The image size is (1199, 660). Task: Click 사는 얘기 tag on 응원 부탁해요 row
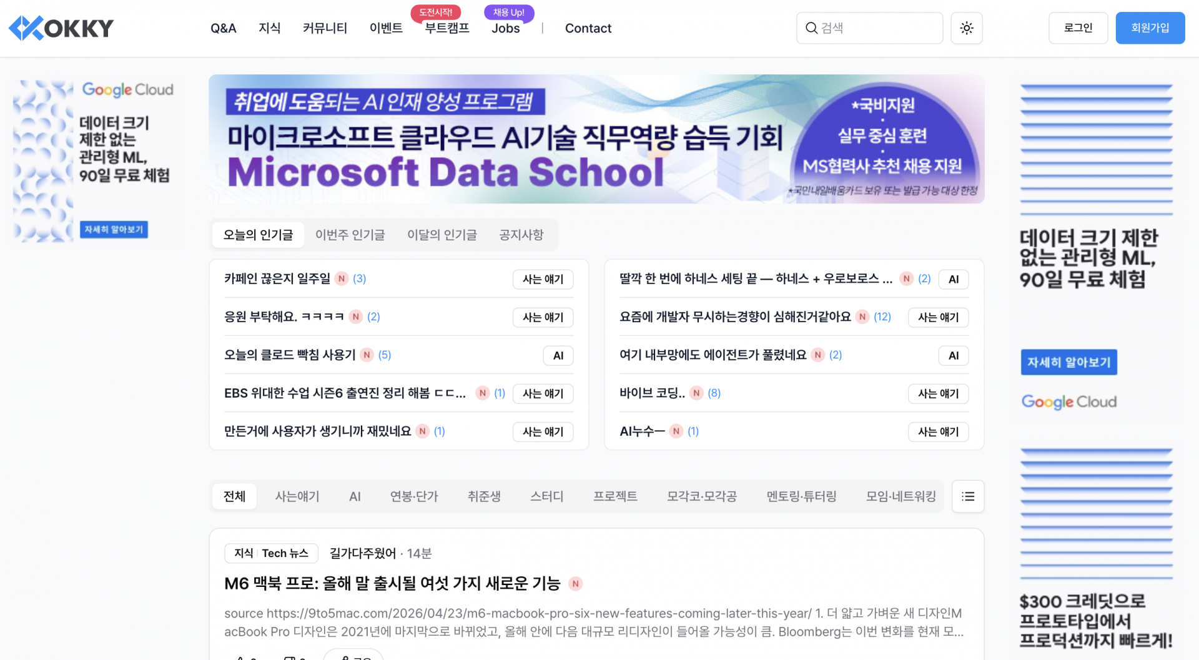tap(543, 317)
